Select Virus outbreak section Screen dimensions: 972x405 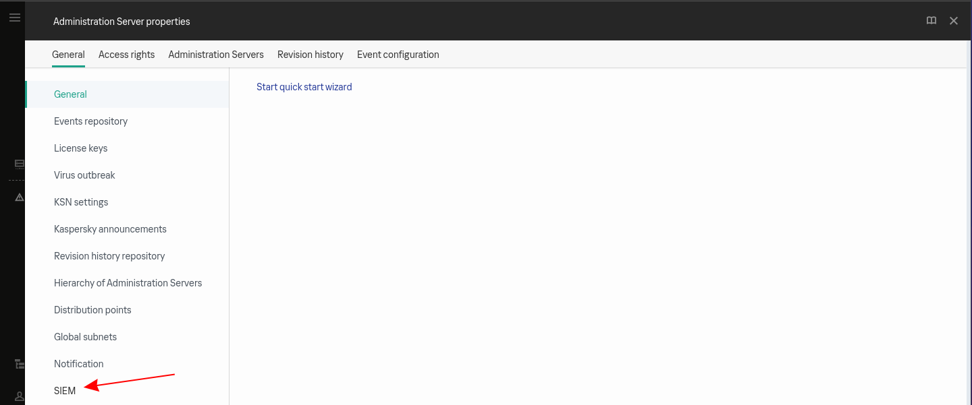(84, 175)
